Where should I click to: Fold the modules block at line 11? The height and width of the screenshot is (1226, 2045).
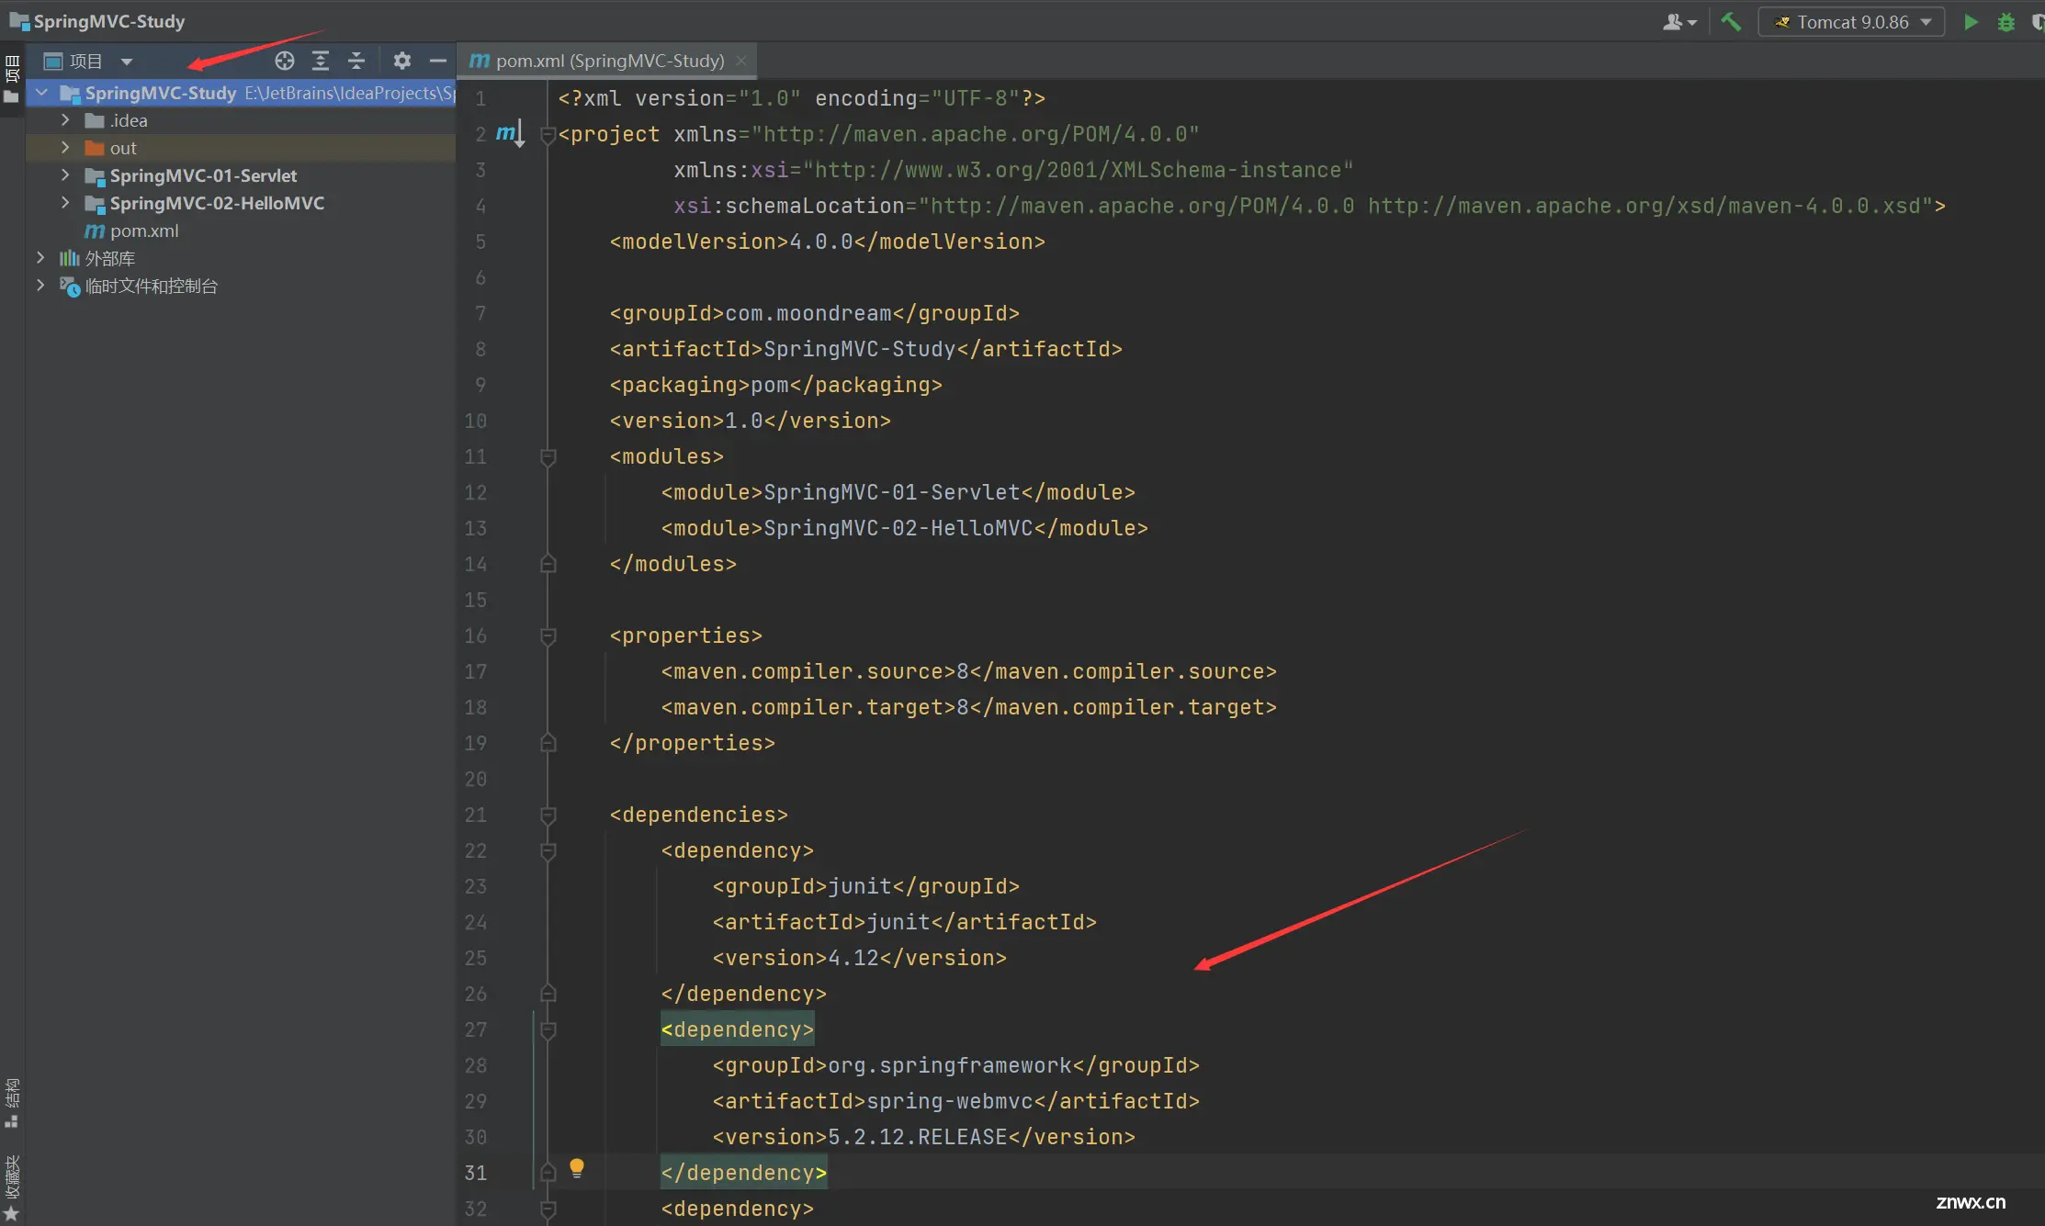[548, 456]
